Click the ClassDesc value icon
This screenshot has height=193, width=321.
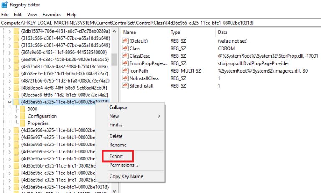[x=125, y=56]
